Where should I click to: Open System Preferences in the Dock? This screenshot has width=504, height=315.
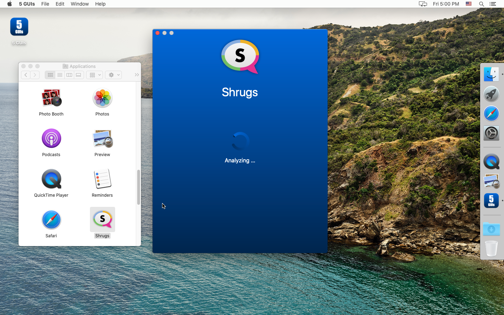tap(491, 133)
